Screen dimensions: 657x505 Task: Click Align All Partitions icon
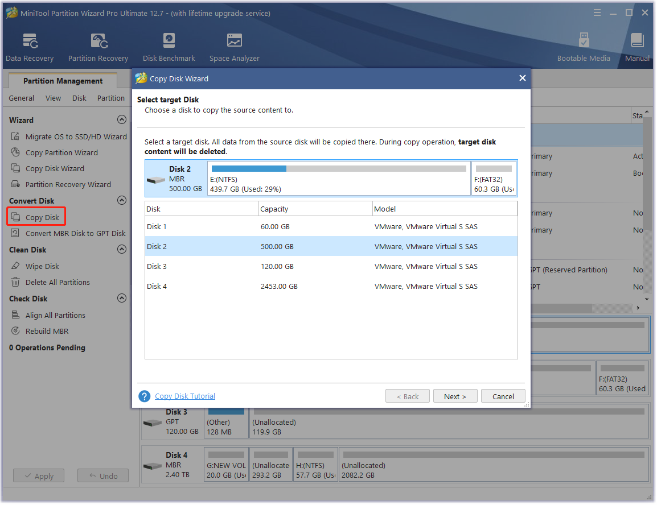15,314
